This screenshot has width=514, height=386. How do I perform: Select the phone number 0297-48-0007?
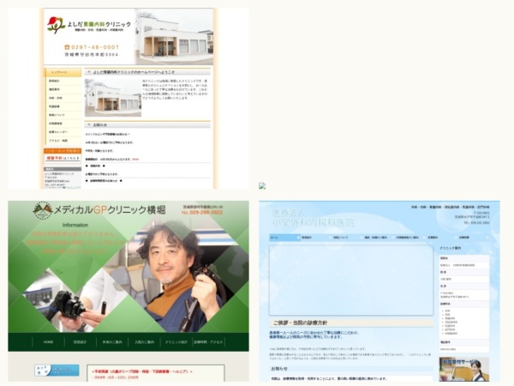[95, 47]
